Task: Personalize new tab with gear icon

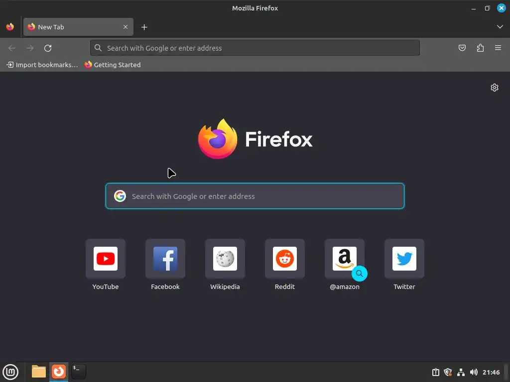Action: [495, 88]
